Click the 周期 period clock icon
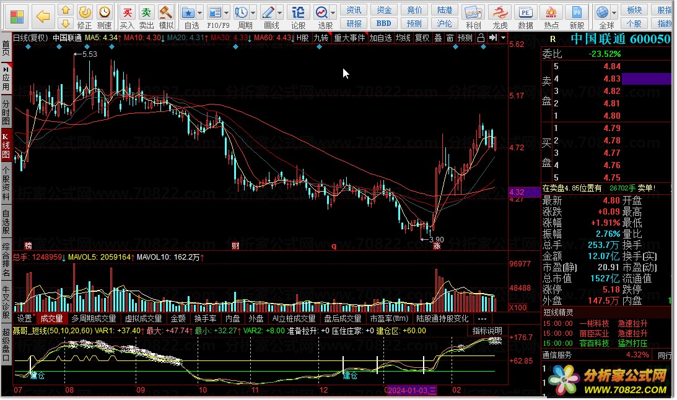 242,12
